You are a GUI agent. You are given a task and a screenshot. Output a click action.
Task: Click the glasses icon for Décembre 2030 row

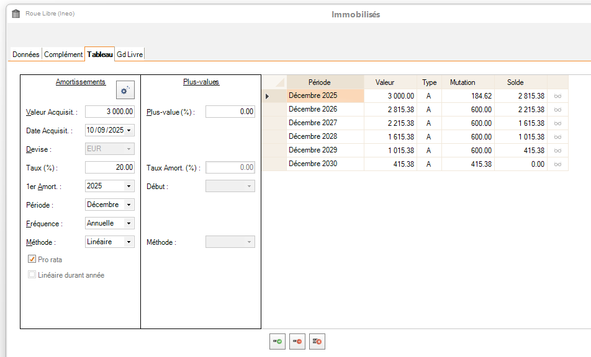(557, 164)
